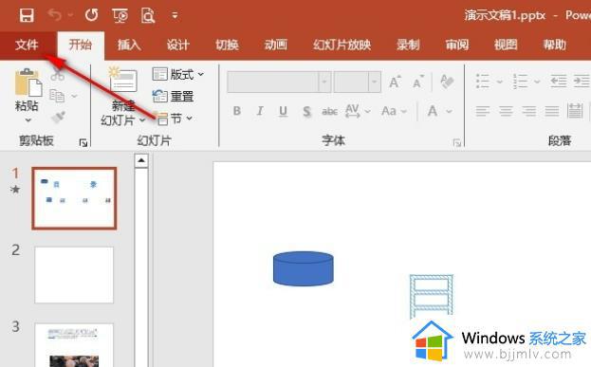This screenshot has height=367, width=591.
Task: Click the Font Color A button
Action: pyautogui.click(x=433, y=111)
